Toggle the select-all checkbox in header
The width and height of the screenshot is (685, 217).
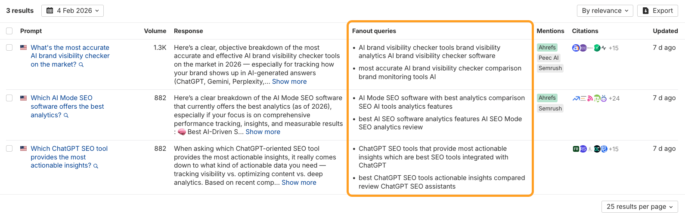point(9,31)
